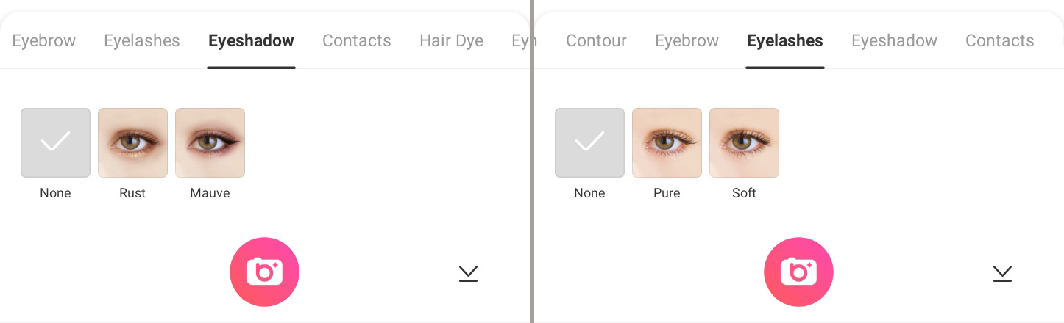Tap the active Eyelashes tab label
1064x323 pixels.
(x=785, y=41)
